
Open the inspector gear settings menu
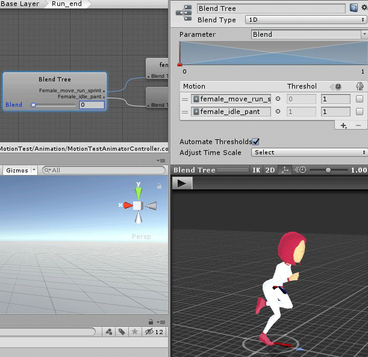click(363, 8)
